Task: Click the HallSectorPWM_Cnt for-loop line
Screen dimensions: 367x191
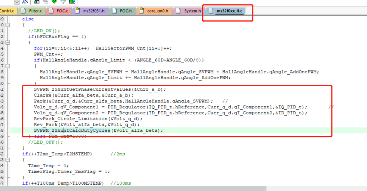Action: click(x=103, y=48)
